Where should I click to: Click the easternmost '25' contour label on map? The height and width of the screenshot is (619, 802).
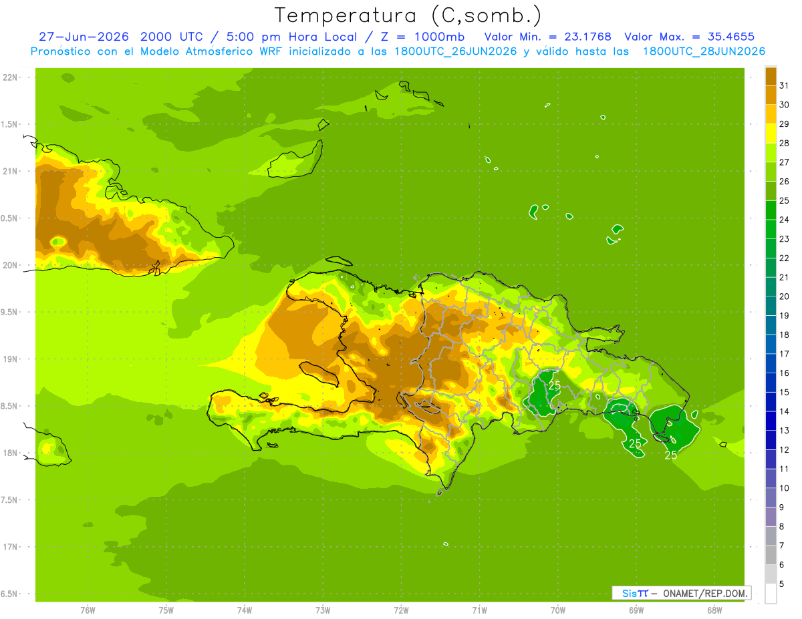point(671,455)
